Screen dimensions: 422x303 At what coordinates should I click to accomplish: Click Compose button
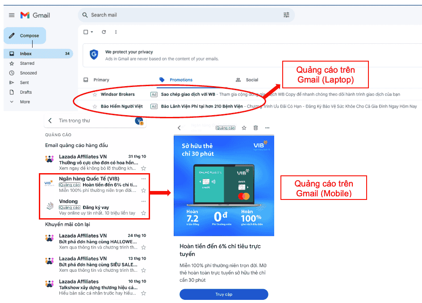pyautogui.click(x=25, y=36)
